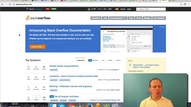This screenshot has height=107, width=191.
Task: Open the review link in top bar
Action: pyautogui.click(x=123, y=9)
